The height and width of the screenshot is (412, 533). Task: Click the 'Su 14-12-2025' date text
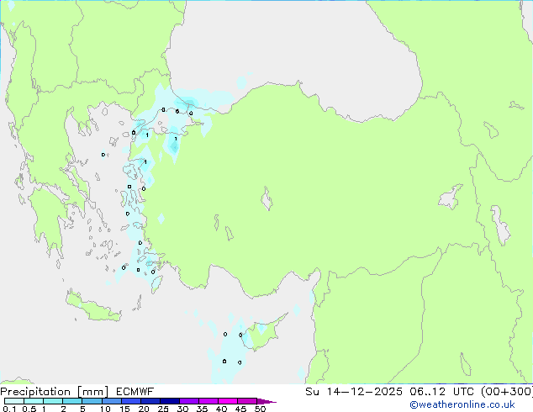click(x=354, y=392)
